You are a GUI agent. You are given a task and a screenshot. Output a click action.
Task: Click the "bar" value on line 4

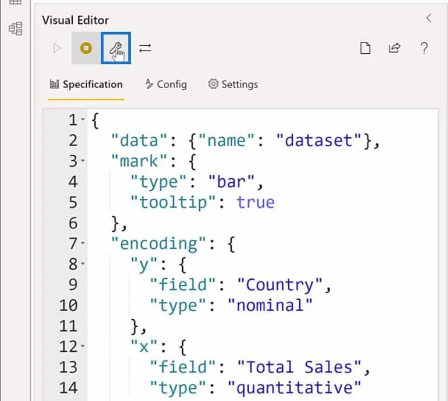(x=231, y=181)
